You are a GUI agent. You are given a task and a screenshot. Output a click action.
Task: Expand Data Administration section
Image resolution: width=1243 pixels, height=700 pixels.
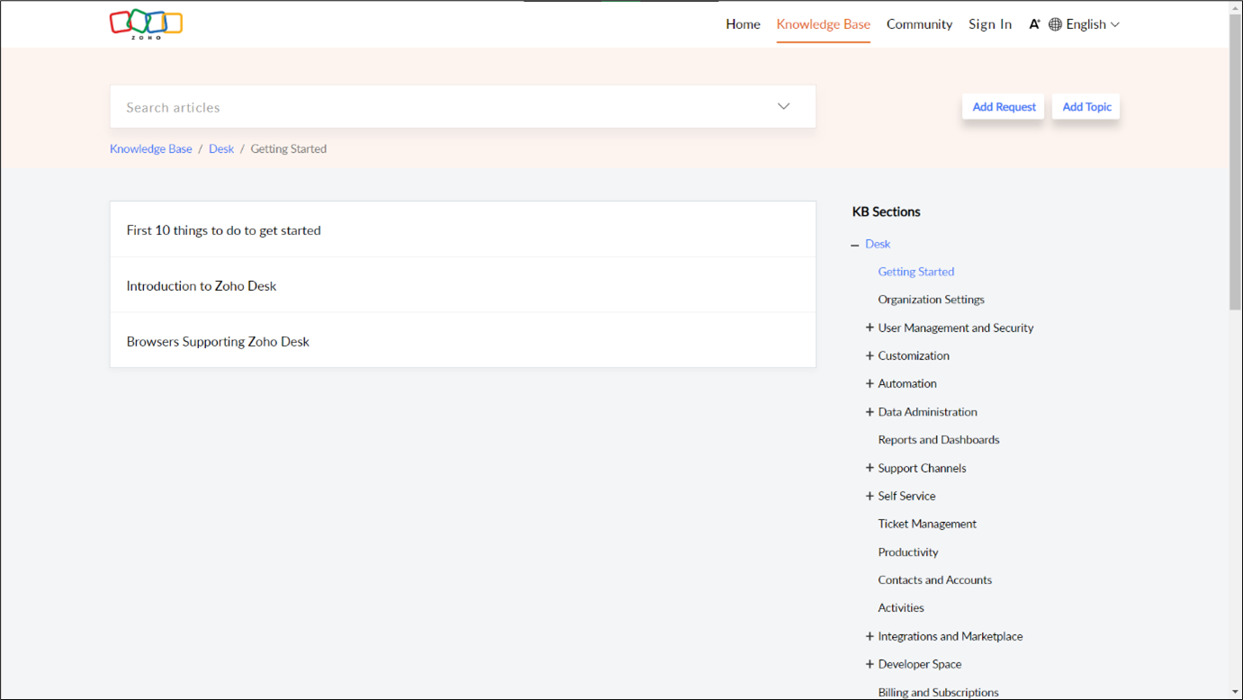click(x=869, y=411)
